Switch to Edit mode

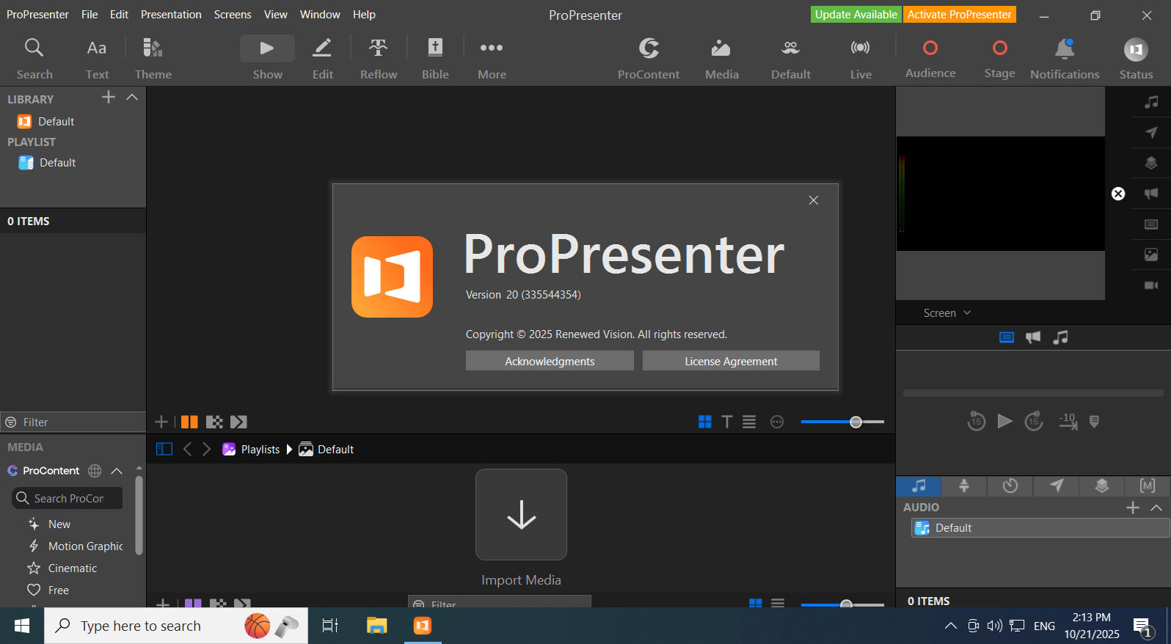323,59
